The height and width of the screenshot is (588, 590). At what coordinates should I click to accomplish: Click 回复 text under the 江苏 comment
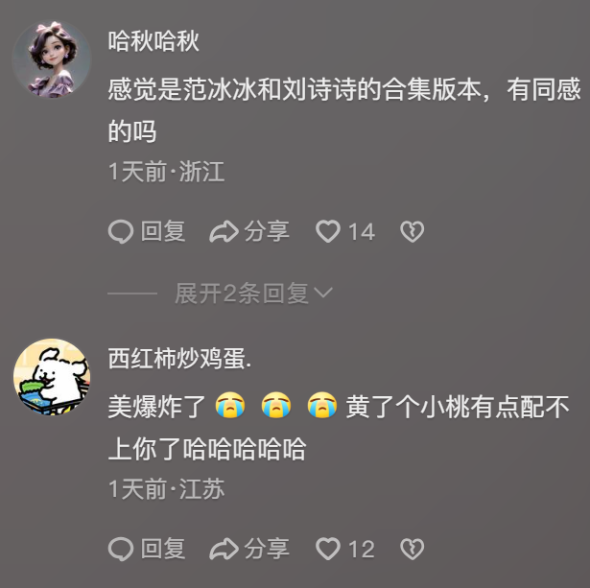[163, 549]
